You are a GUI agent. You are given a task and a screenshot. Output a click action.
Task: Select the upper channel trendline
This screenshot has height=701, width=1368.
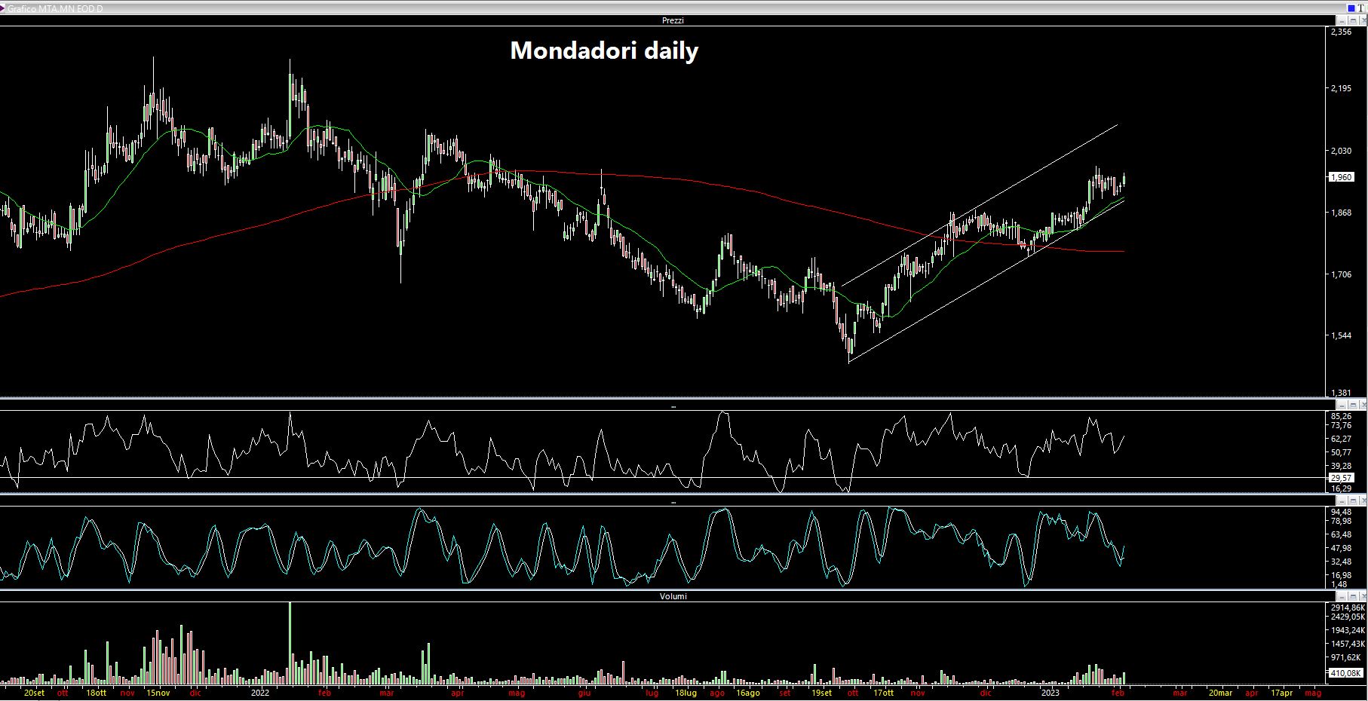pos(980,205)
